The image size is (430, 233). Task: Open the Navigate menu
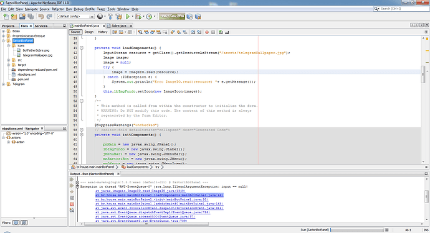[31, 9]
